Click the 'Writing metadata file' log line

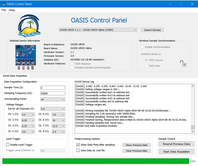tap(123, 111)
